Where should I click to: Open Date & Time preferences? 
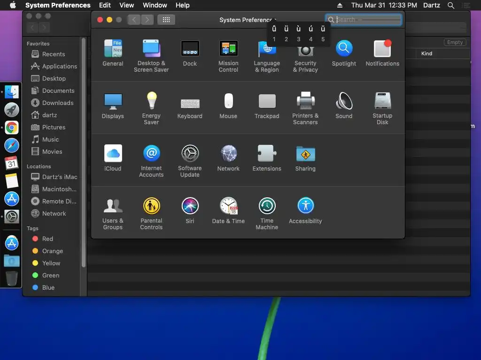click(228, 210)
